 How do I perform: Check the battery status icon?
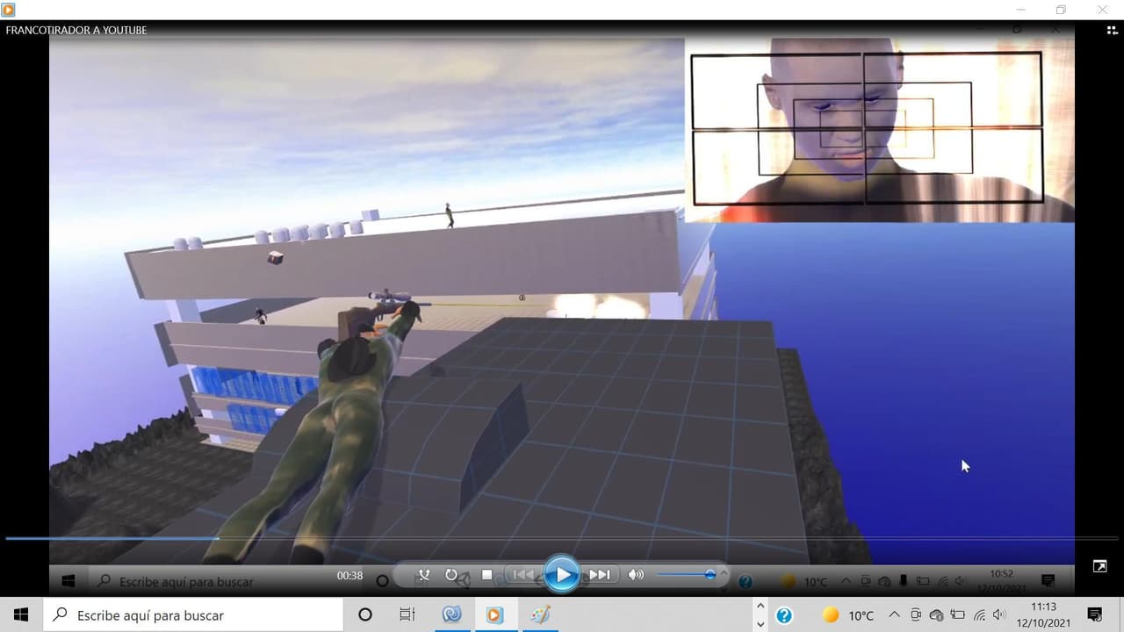(x=957, y=615)
